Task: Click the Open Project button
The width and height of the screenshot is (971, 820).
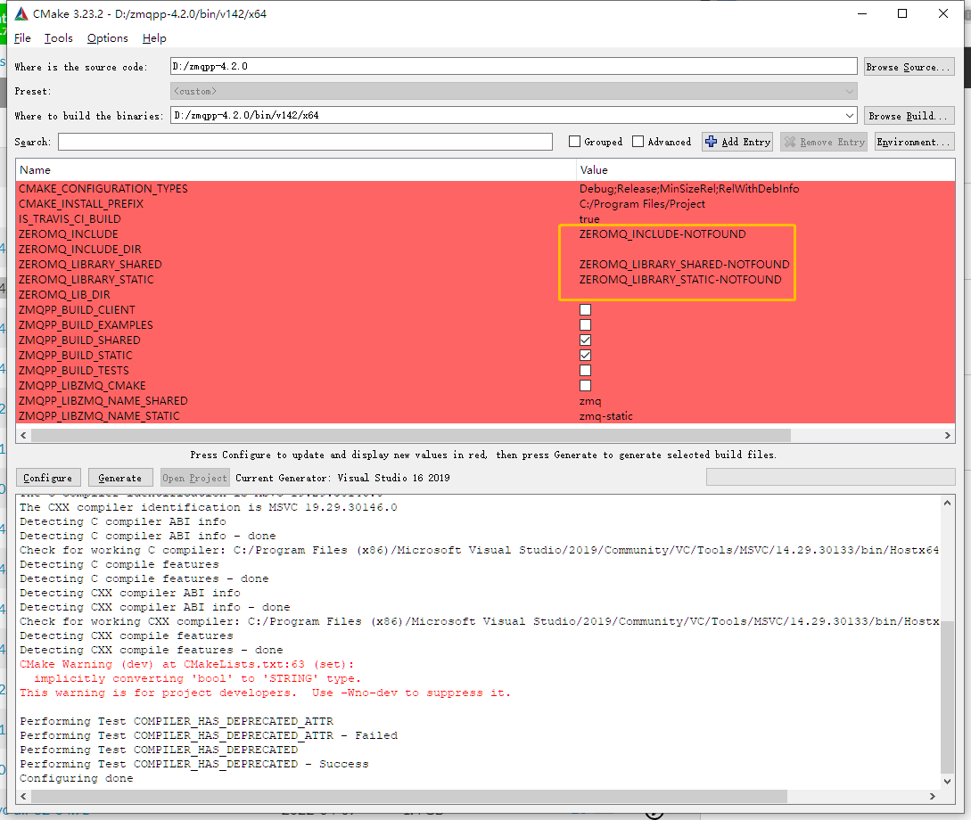Action: click(194, 478)
